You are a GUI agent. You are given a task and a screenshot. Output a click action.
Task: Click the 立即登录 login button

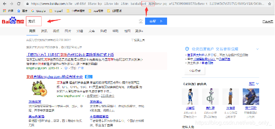pyautogui.click(x=195, y=71)
